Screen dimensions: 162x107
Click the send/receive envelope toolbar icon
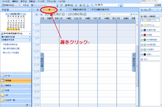point(62,5)
